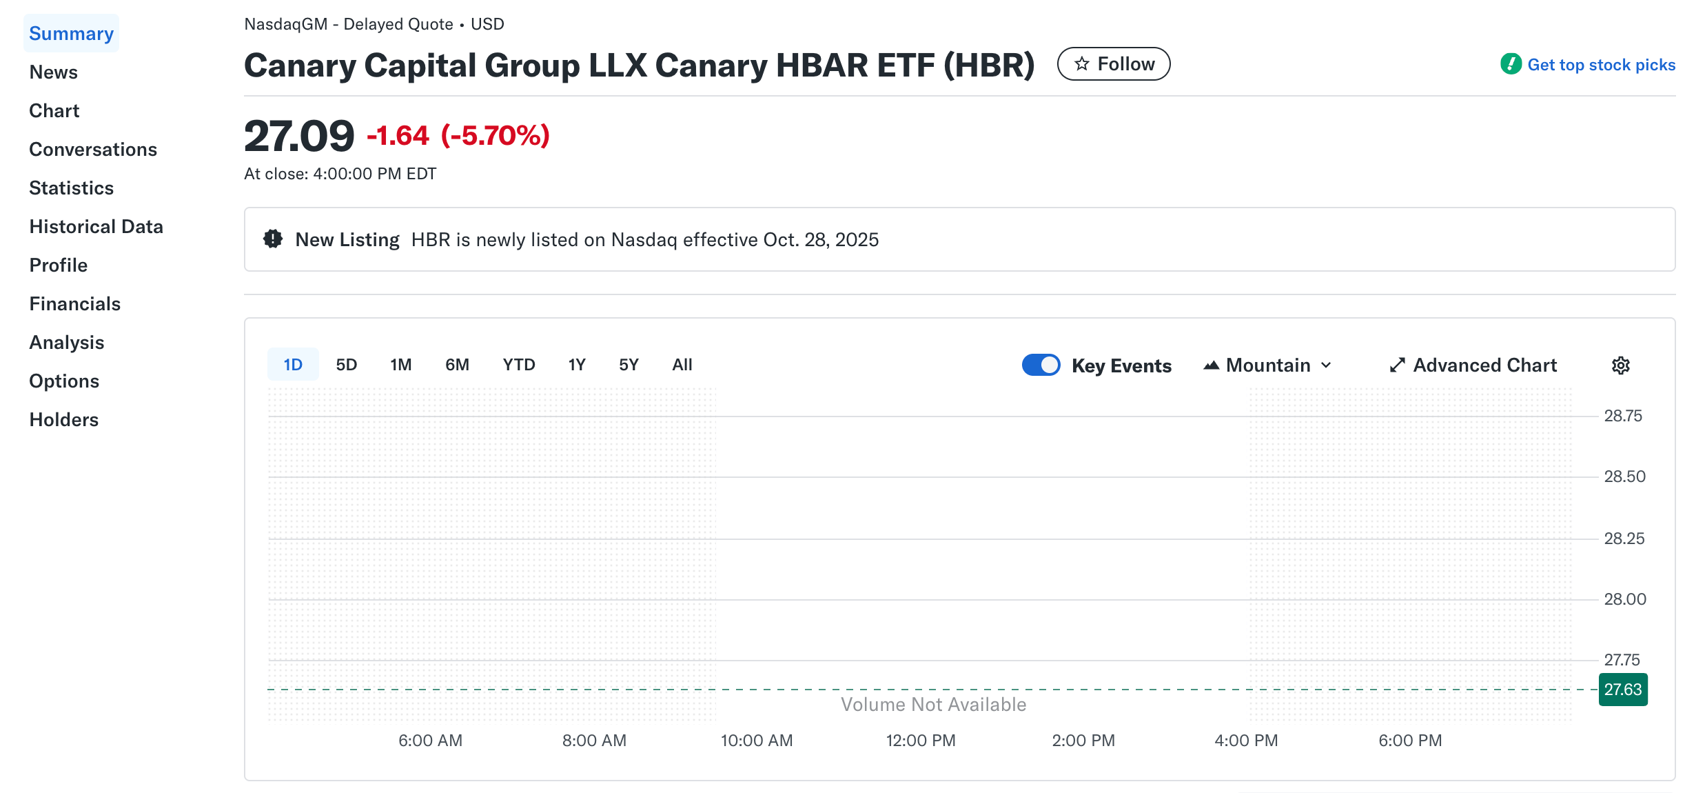This screenshot has width=1705, height=793.
Task: Switch to the 1Y chart view
Action: [577, 365]
